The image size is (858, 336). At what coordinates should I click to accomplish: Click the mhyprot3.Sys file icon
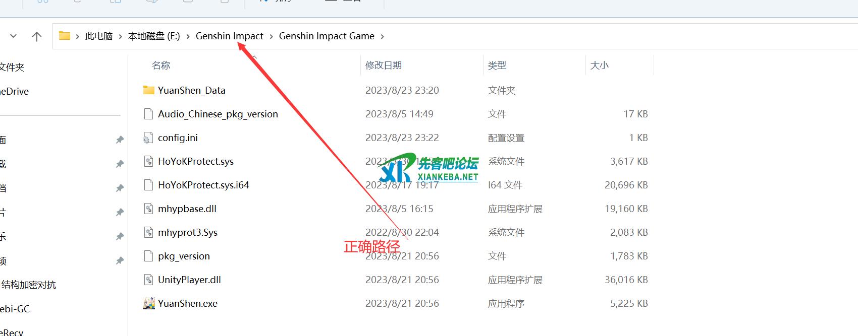pos(148,232)
